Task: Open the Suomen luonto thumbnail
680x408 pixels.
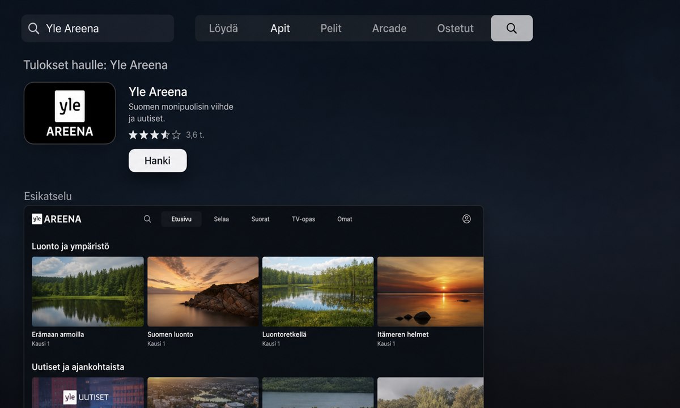Action: click(x=203, y=291)
